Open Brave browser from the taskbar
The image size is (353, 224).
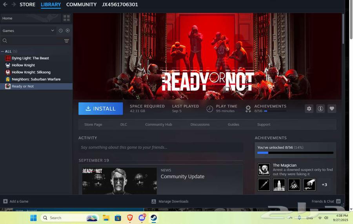[x=130, y=218]
